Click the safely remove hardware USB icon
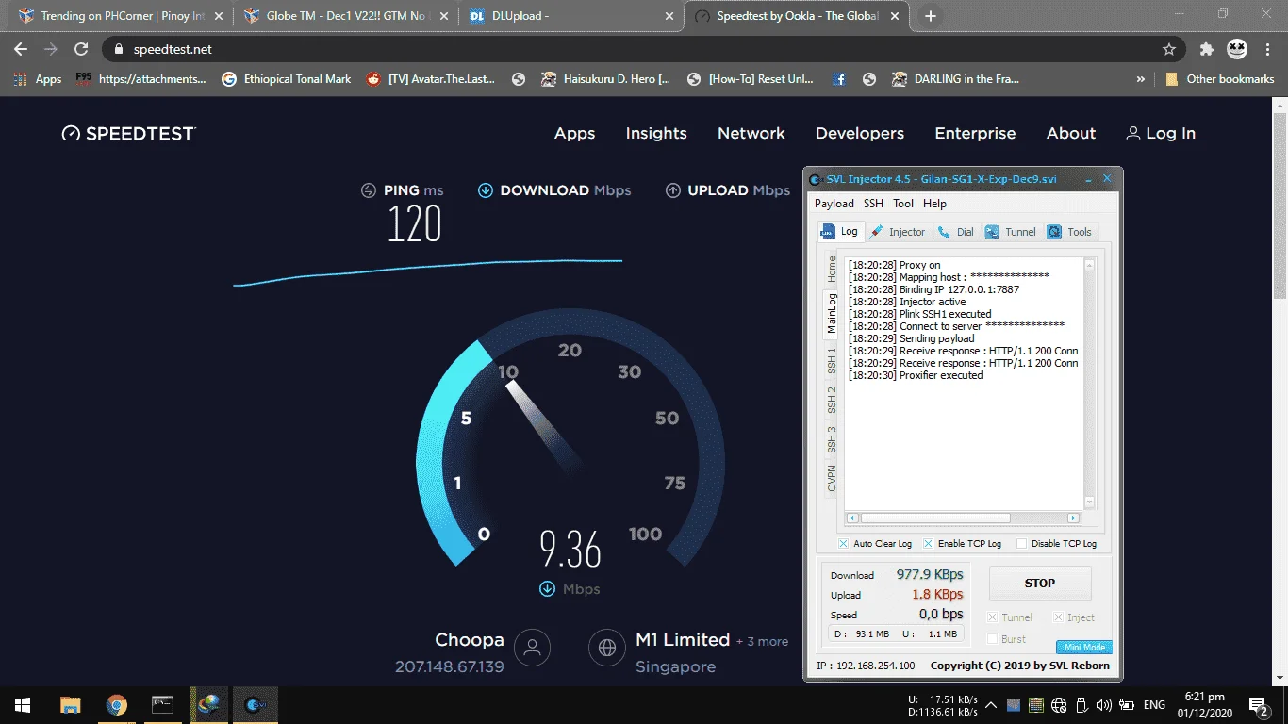Viewport: 1288px width, 724px height. (1081, 705)
